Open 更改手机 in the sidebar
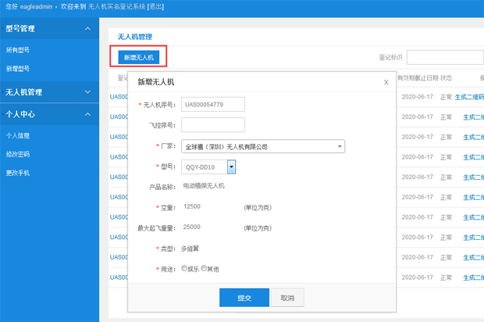This screenshot has width=484, height=322. pyautogui.click(x=18, y=173)
